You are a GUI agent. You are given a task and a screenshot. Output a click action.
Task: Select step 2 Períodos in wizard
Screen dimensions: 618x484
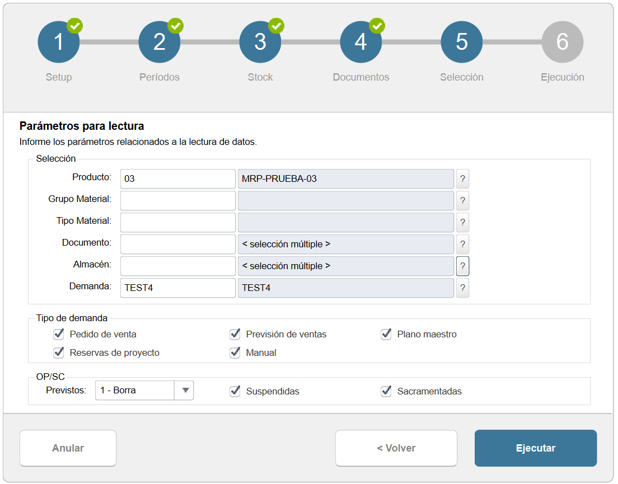160,42
